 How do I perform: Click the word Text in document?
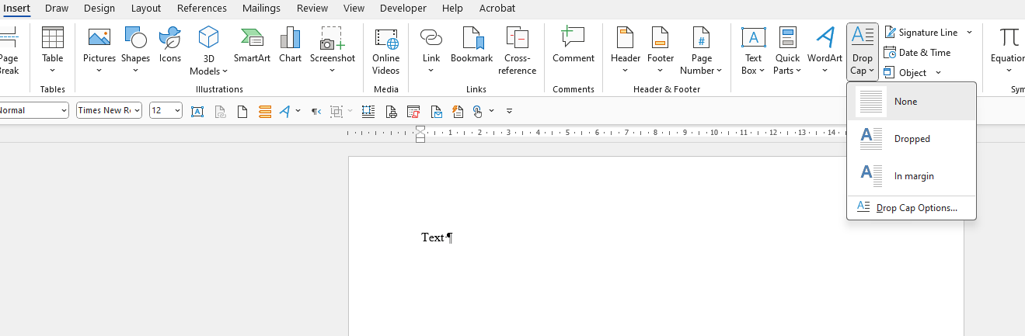coord(433,237)
